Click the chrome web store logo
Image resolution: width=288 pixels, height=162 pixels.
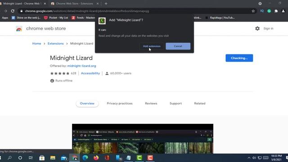41,28
